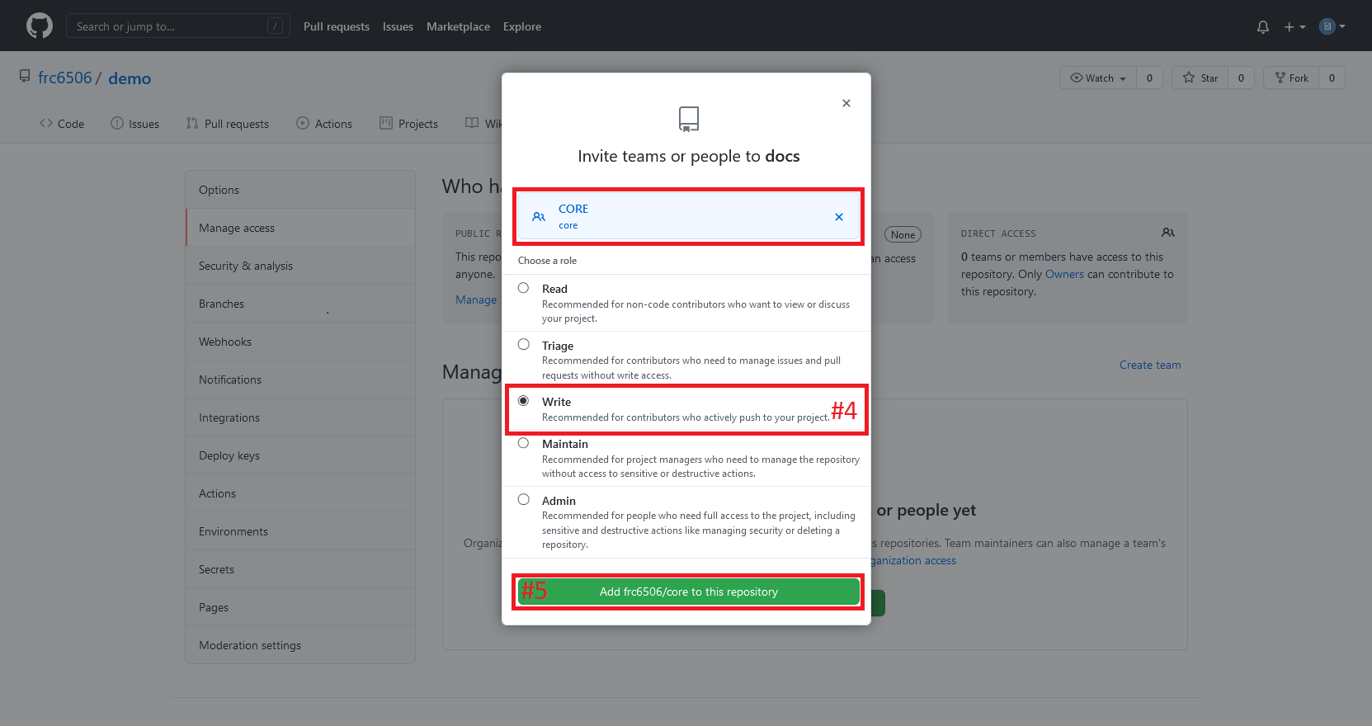Open the user avatar menu
Screen dimensions: 1372x726
coord(1332,26)
